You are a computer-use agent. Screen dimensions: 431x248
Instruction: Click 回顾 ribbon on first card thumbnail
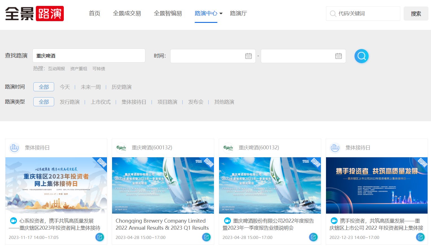[102, 163]
